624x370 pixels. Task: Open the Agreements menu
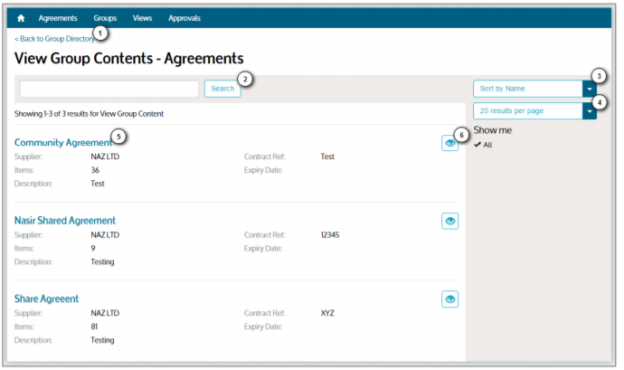[58, 18]
